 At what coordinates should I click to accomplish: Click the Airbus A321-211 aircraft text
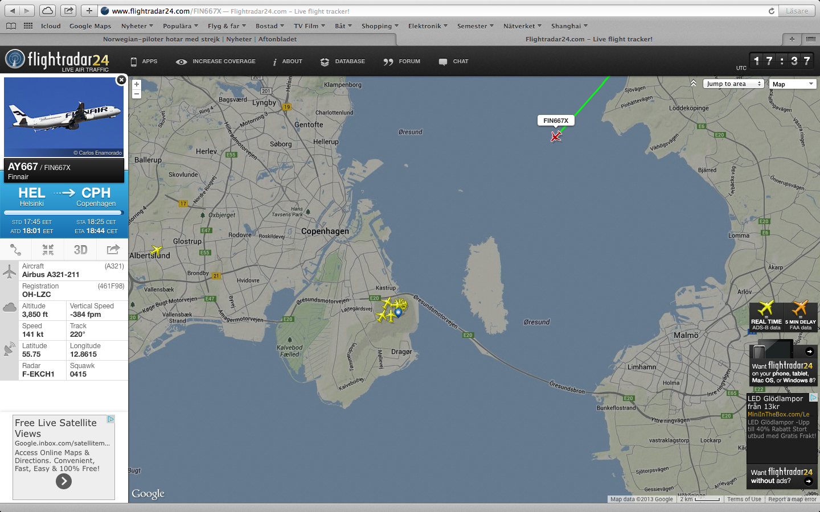[x=51, y=274]
